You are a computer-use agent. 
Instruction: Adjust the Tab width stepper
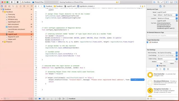point(166,62)
